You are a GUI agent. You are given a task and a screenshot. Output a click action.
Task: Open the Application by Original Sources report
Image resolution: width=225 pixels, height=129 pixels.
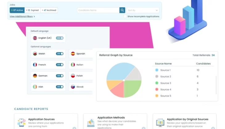(187, 119)
